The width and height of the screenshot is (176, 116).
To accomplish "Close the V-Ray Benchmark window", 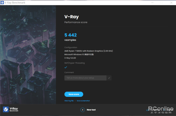I will click(x=171, y=3).
